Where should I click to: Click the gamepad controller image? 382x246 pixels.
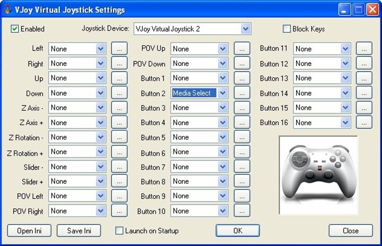(318, 175)
